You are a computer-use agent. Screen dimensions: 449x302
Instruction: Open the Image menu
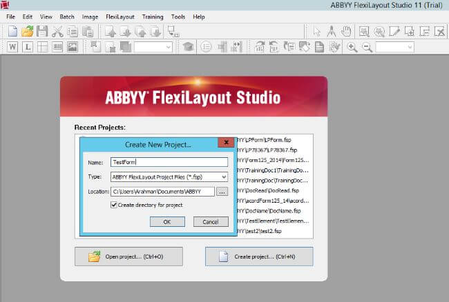pos(90,17)
